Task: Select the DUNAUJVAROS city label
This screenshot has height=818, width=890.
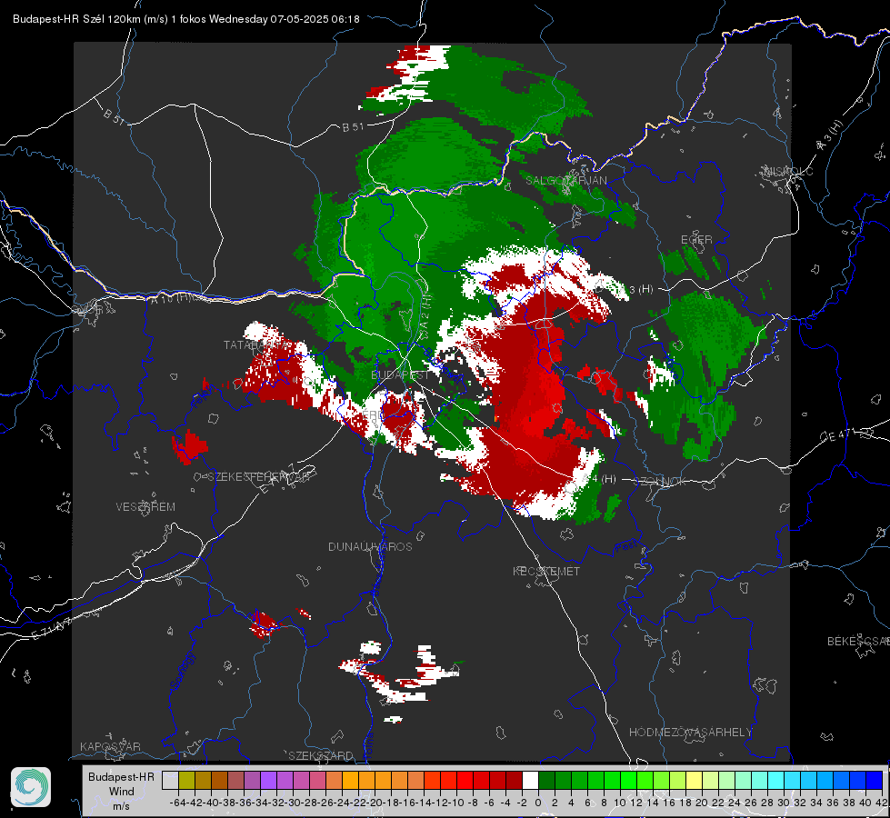Action: click(x=370, y=546)
